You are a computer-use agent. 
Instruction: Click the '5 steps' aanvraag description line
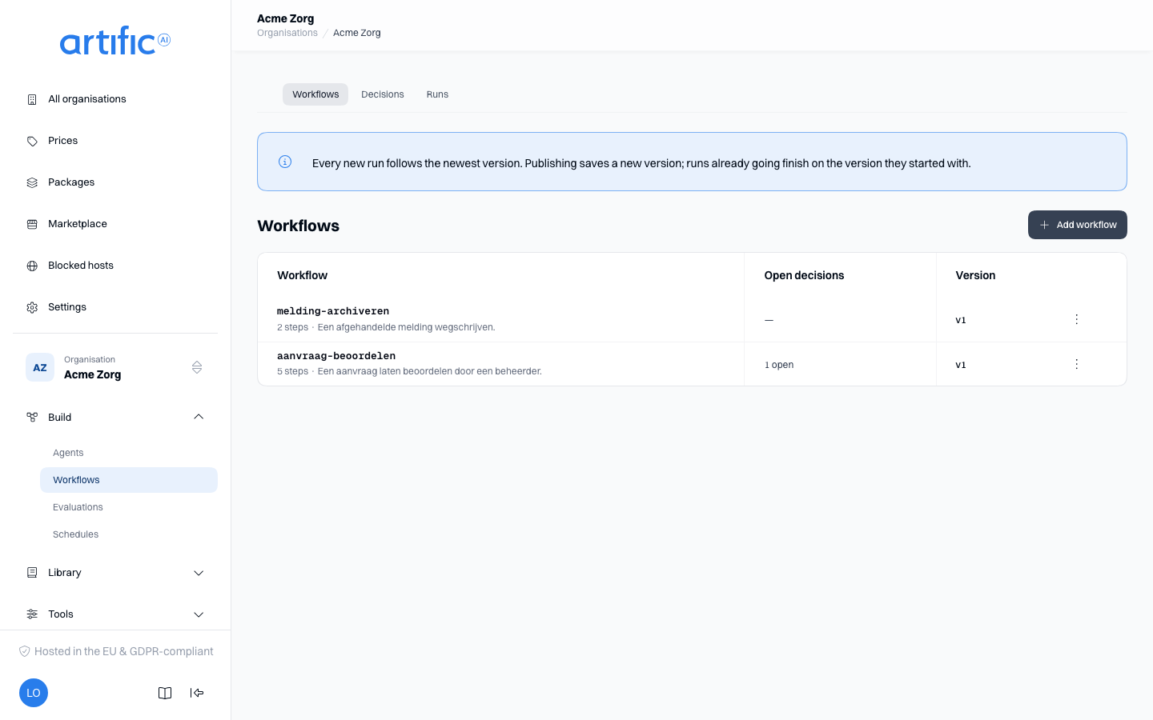coord(409,371)
